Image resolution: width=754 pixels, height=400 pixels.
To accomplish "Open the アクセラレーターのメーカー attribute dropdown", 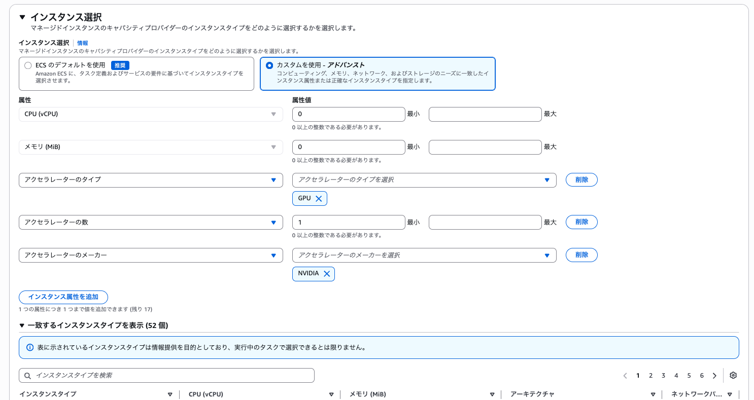I will click(151, 256).
